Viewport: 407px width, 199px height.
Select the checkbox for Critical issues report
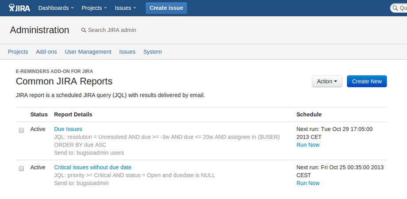[x=21, y=168]
